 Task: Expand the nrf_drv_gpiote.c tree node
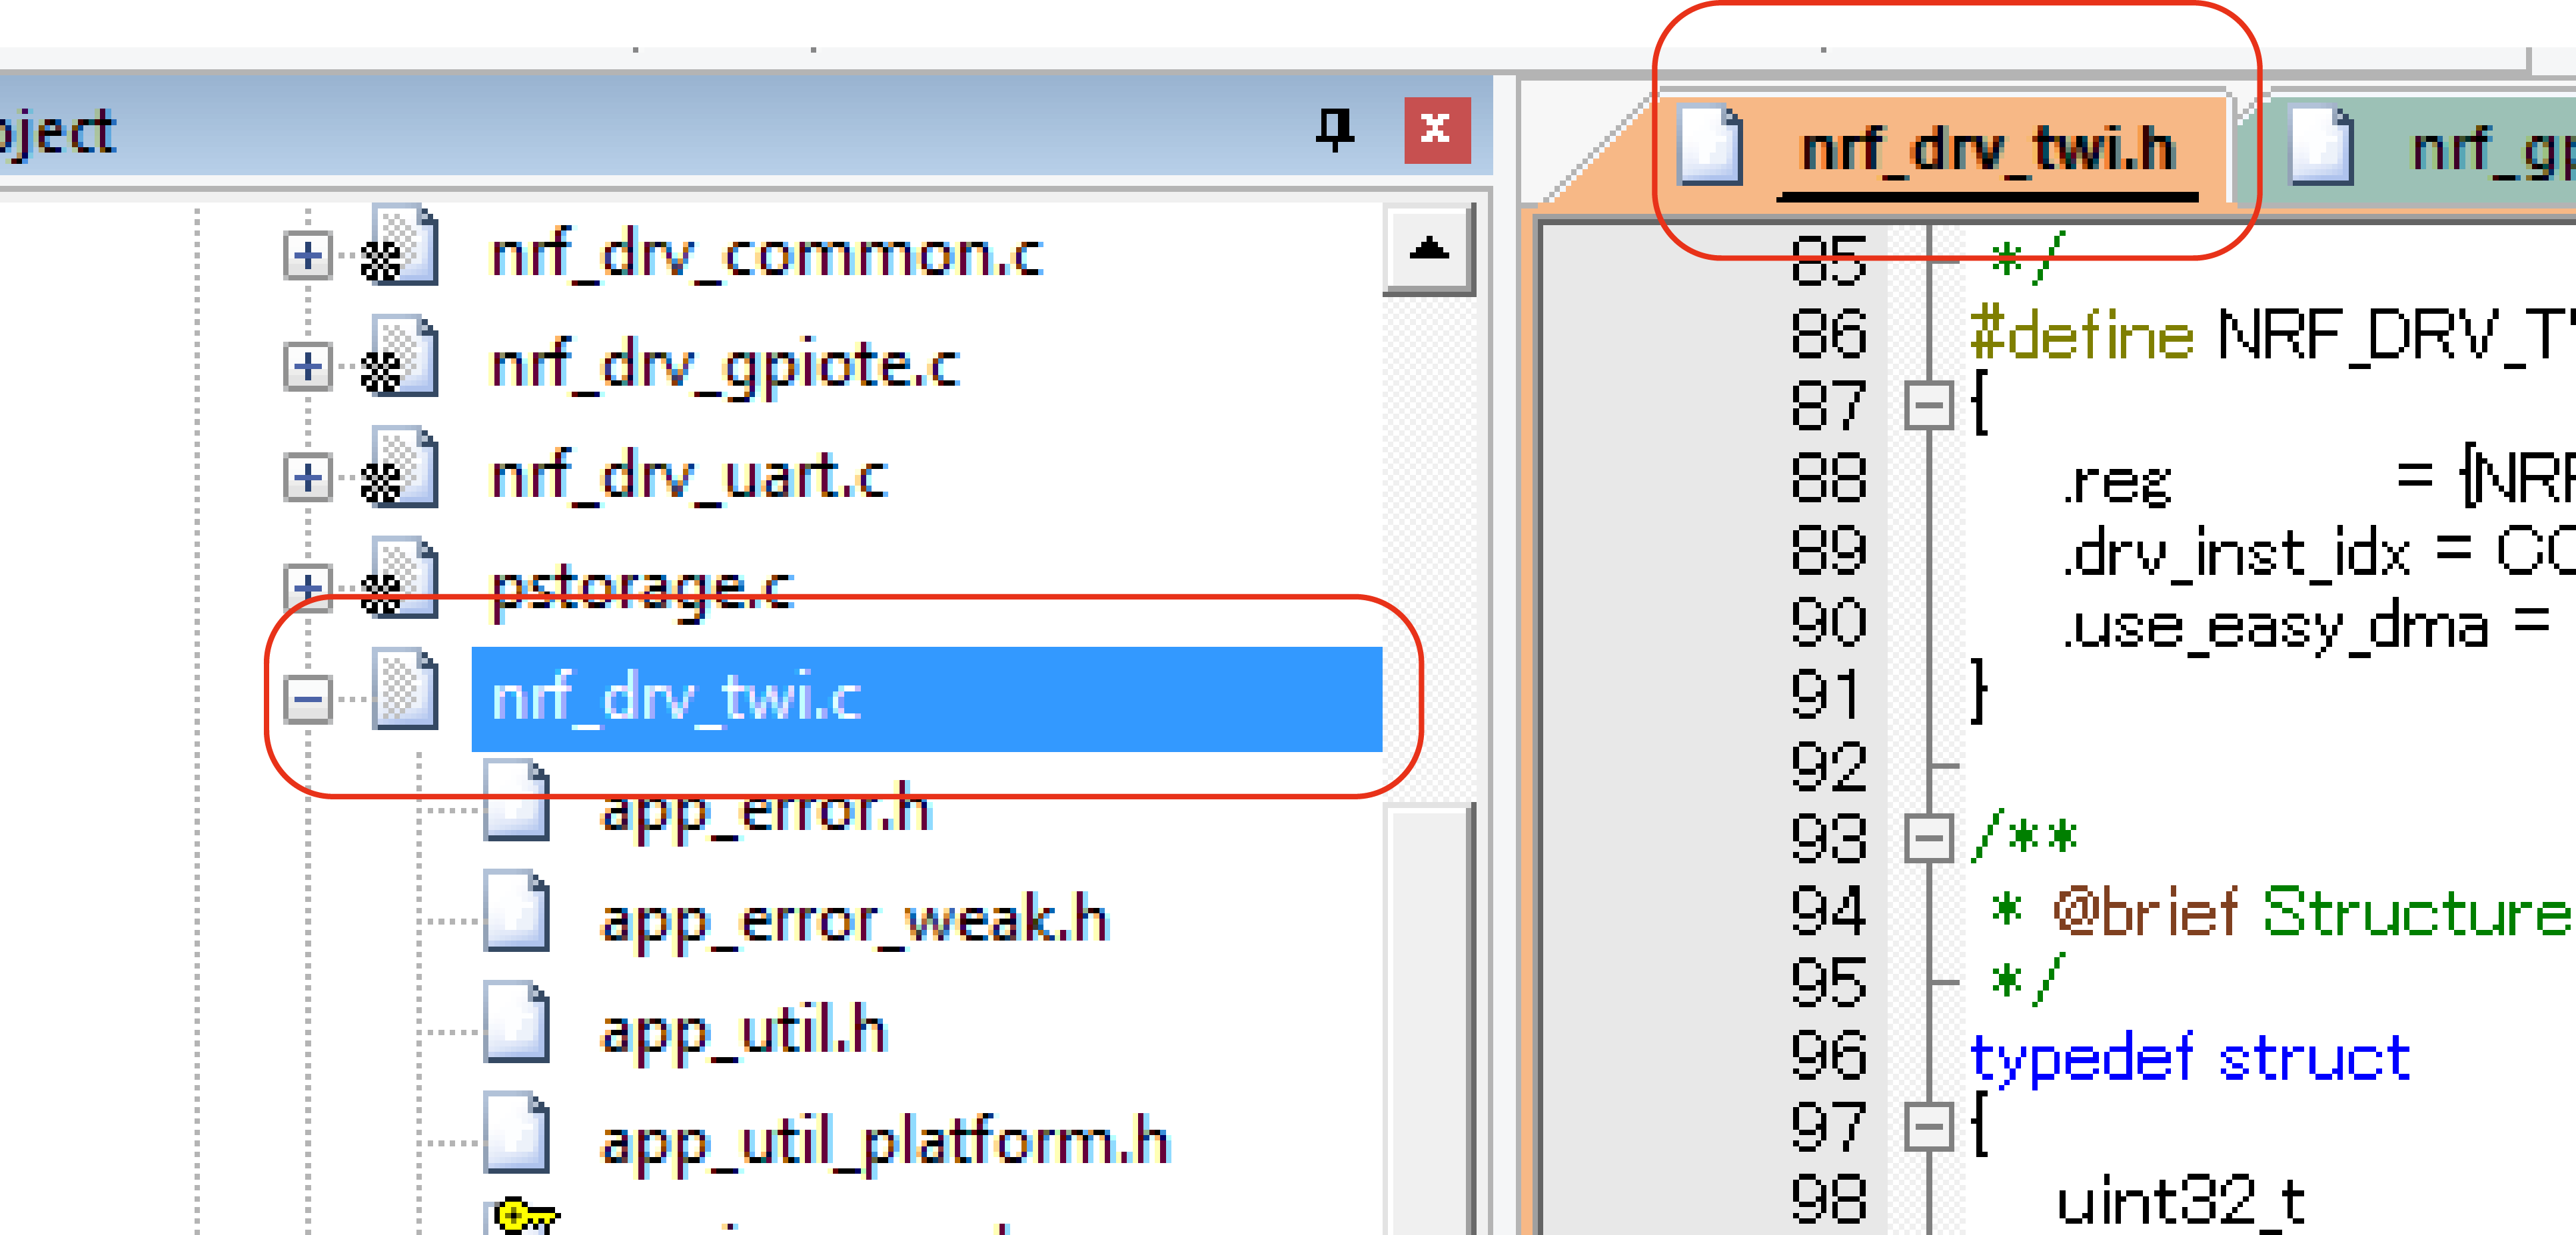click(x=307, y=367)
